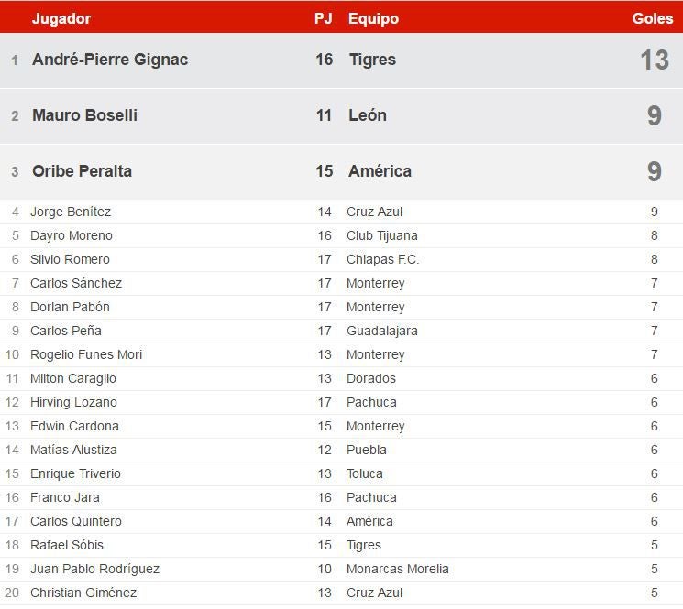Select the Equipo column header
The height and width of the screenshot is (609, 683).
[x=373, y=18]
